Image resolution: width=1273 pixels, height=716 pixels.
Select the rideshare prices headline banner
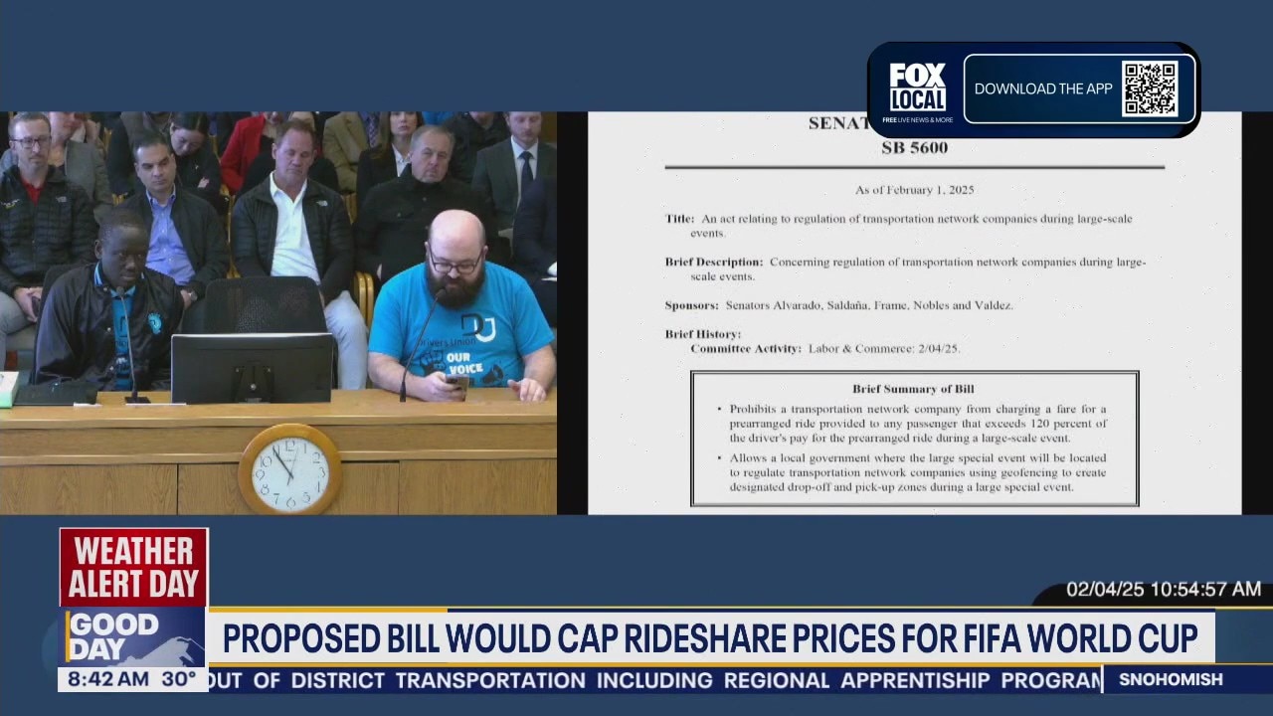pyautogui.click(x=709, y=638)
